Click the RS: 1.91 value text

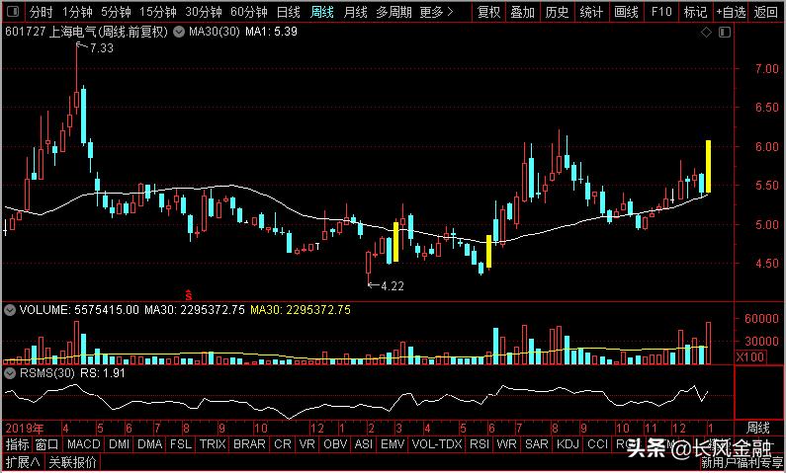point(102,373)
